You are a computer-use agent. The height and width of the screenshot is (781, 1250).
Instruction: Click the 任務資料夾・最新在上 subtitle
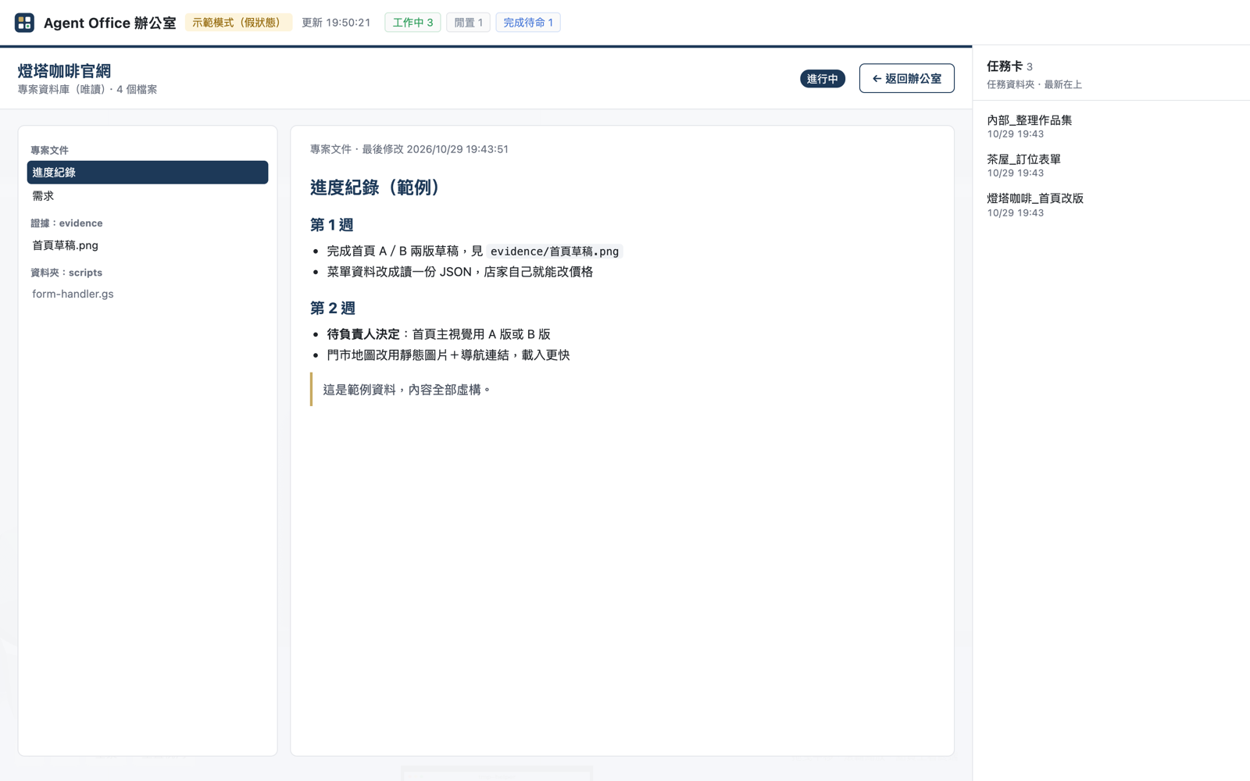pyautogui.click(x=1034, y=84)
